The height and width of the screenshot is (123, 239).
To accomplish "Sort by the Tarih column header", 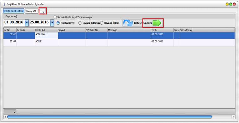I will pos(162,30).
